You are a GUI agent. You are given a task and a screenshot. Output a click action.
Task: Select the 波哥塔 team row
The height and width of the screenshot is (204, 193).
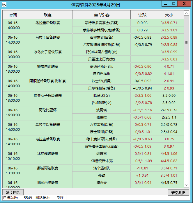point(102,110)
